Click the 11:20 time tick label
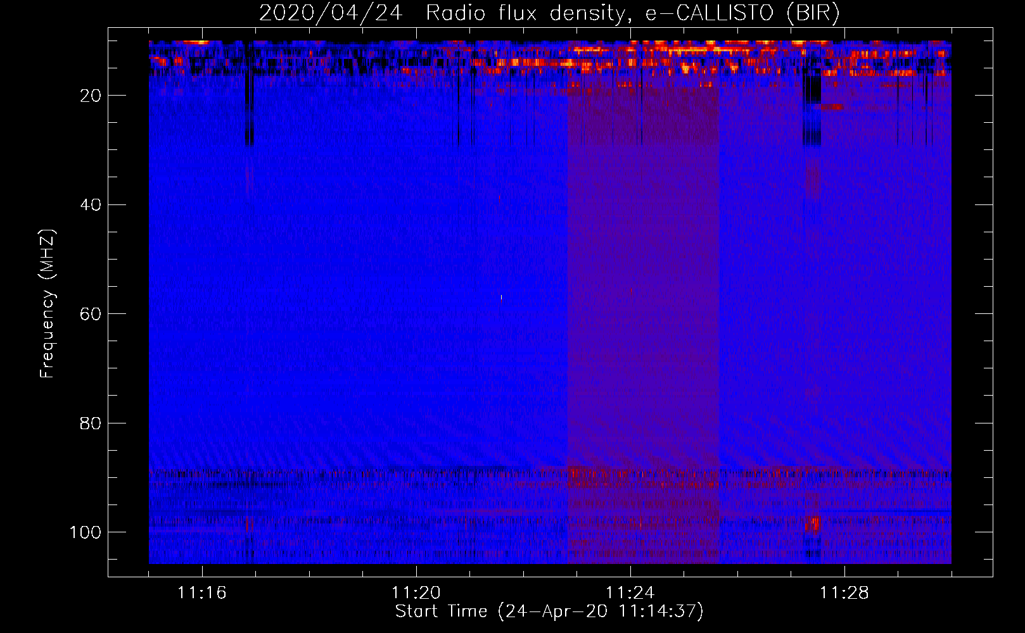The width and height of the screenshot is (1025, 633). (x=416, y=593)
